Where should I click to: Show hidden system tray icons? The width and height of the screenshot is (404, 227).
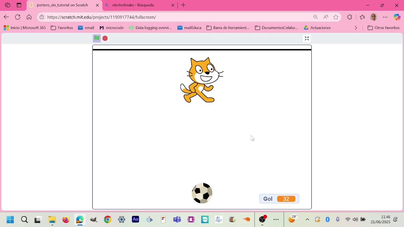[307, 220]
